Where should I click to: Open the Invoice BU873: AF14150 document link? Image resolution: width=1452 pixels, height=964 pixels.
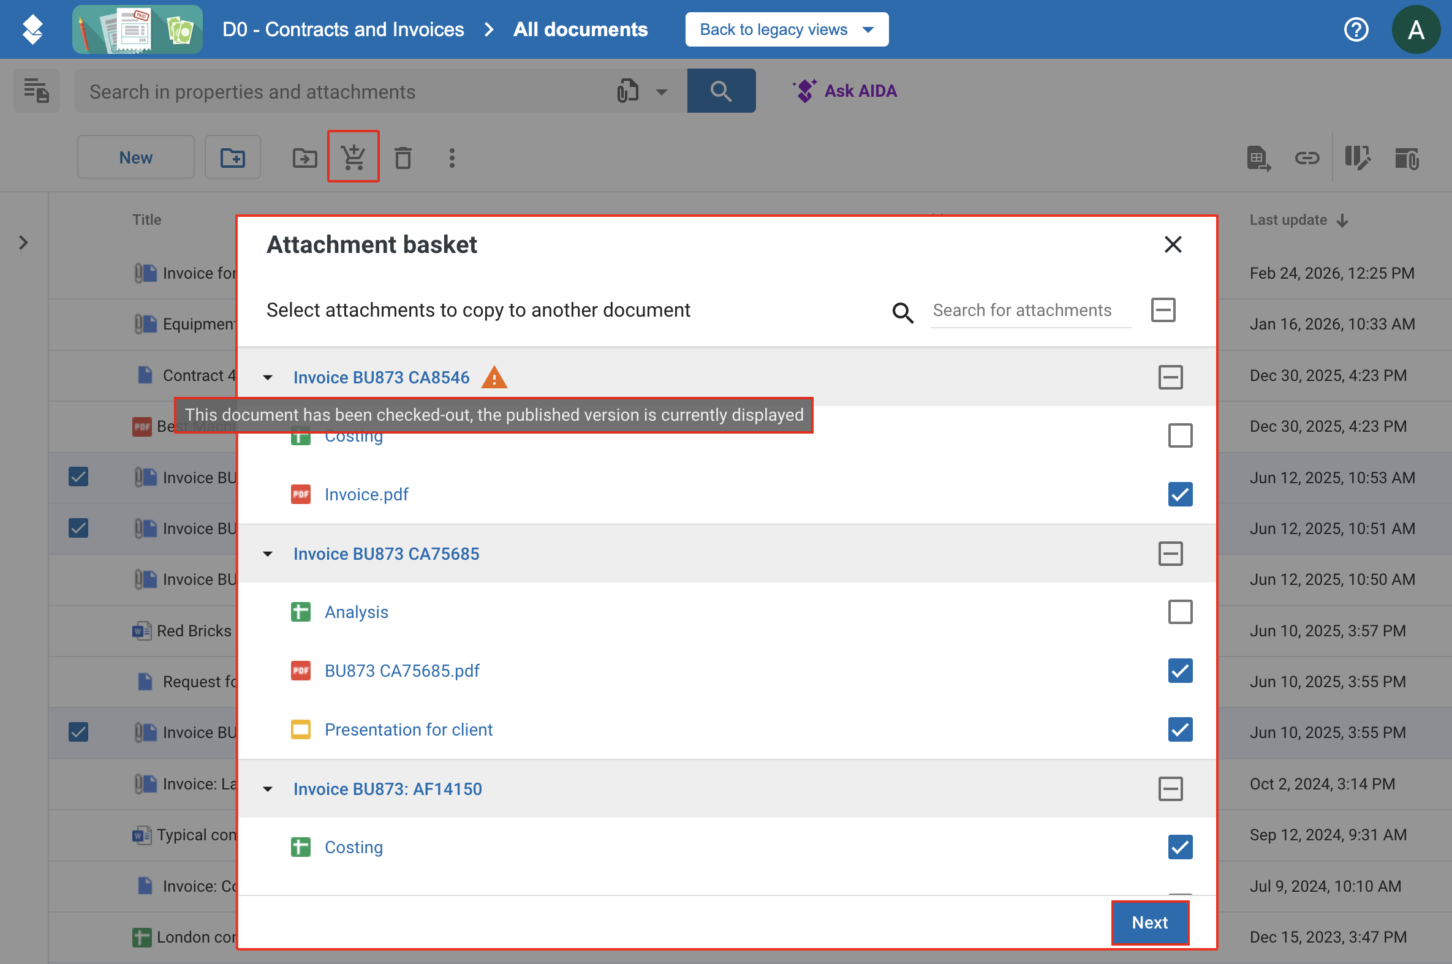387,789
